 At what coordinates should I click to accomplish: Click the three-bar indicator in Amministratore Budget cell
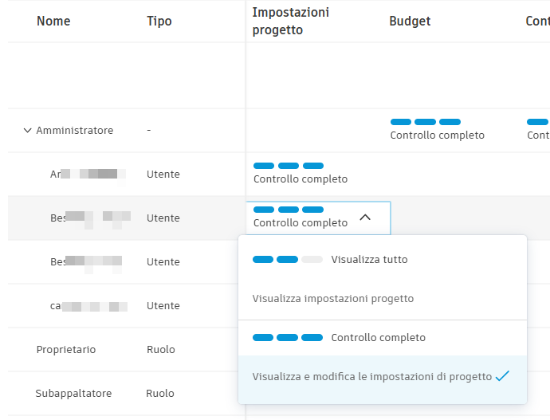coord(426,122)
